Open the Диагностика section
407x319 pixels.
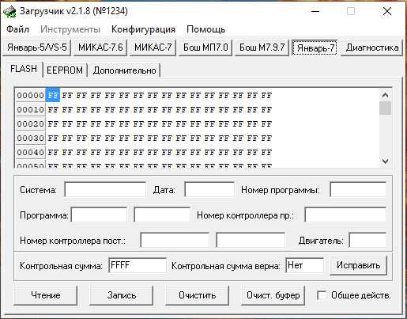[372, 47]
